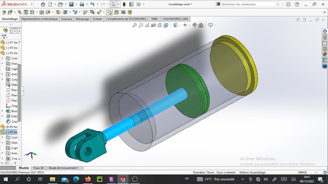328x184 pixels.
Task: Click the Home icon in top toolbar
Action: (x=43, y=4)
